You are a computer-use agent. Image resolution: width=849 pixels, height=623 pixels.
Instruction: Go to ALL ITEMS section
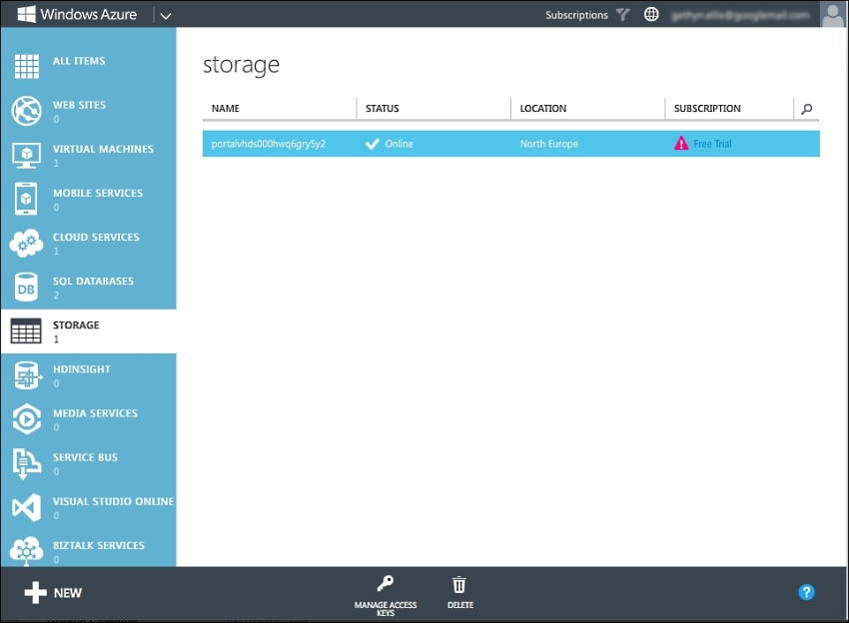79,61
